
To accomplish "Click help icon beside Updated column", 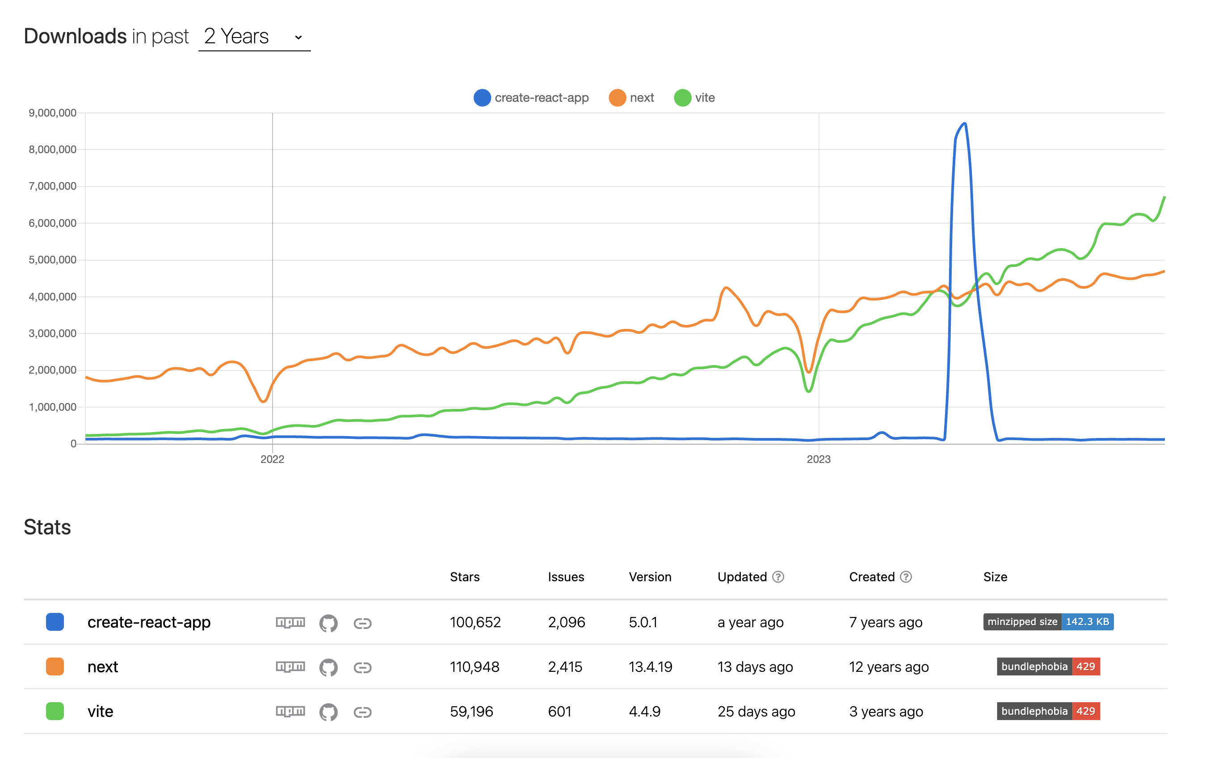I will click(x=777, y=577).
